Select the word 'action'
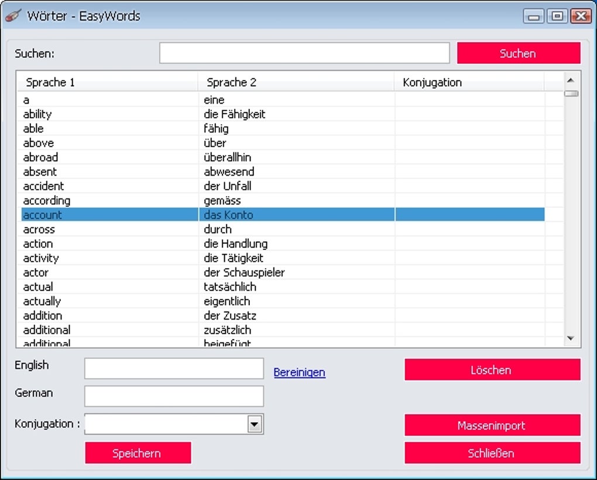Image resolution: width=597 pixels, height=480 pixels. (x=38, y=244)
